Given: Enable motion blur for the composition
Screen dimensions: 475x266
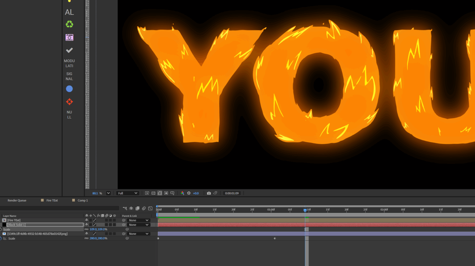Looking at the screenshot, I should [x=144, y=208].
